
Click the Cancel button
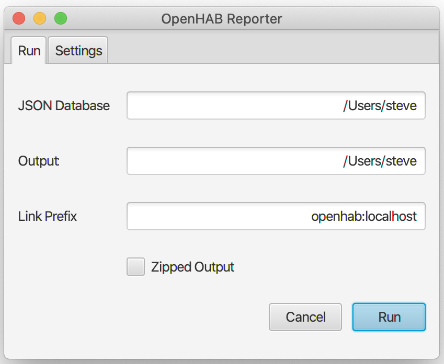click(305, 317)
